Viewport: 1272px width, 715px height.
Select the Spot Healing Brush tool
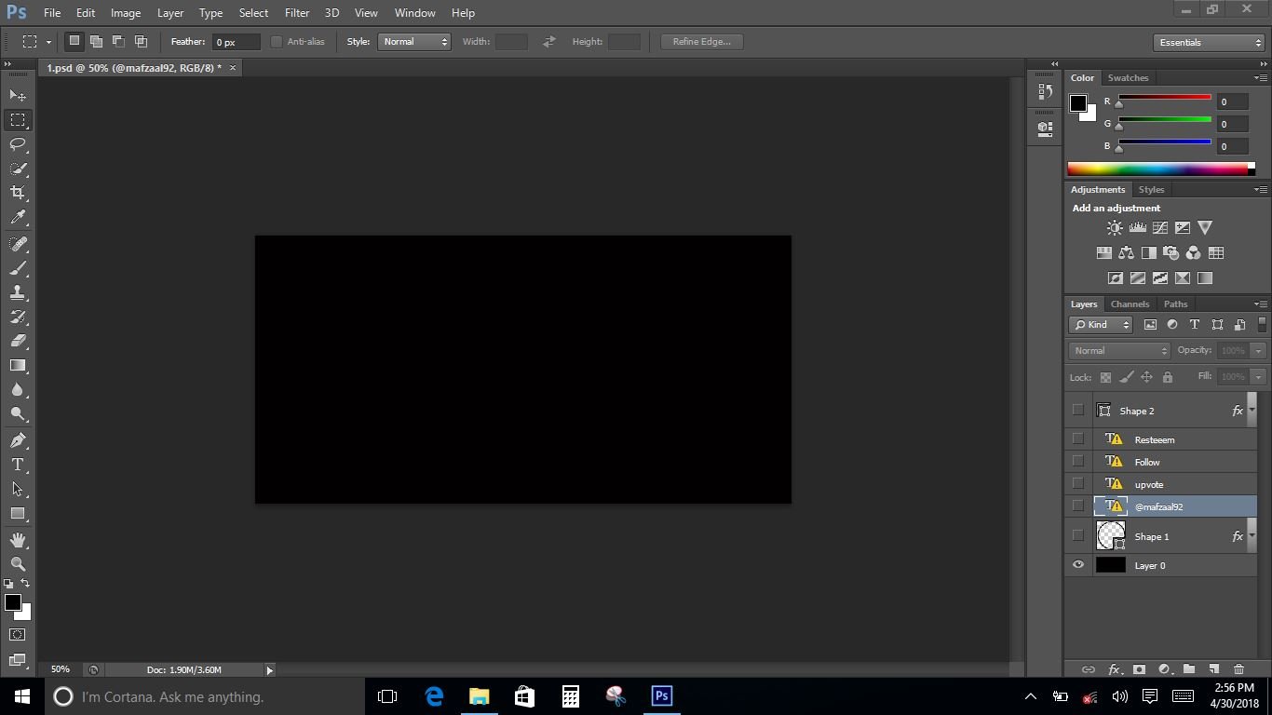coord(18,244)
